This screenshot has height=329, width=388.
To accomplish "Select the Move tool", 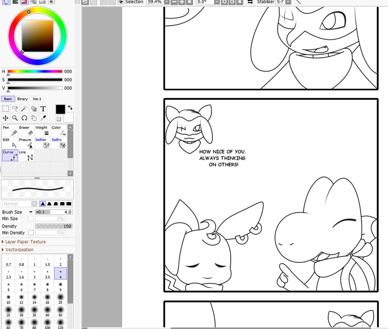I will pos(5,118).
